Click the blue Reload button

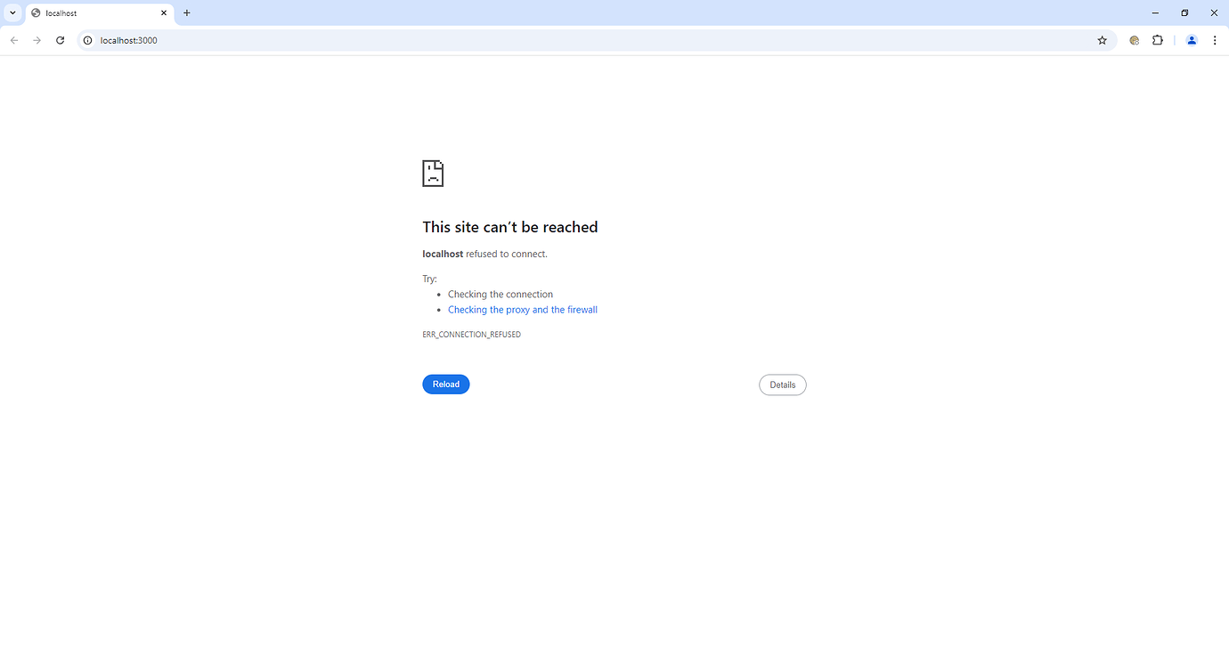(445, 384)
